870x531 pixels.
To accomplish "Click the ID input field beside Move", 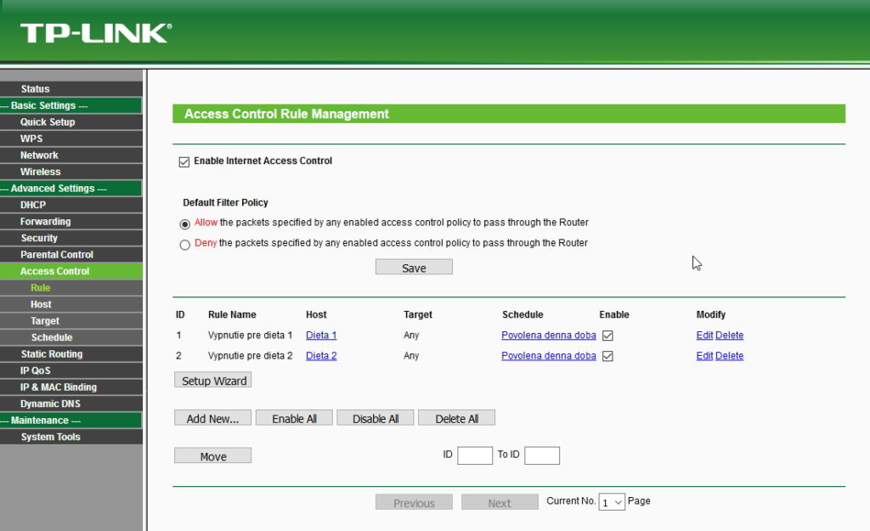I will pos(475,455).
